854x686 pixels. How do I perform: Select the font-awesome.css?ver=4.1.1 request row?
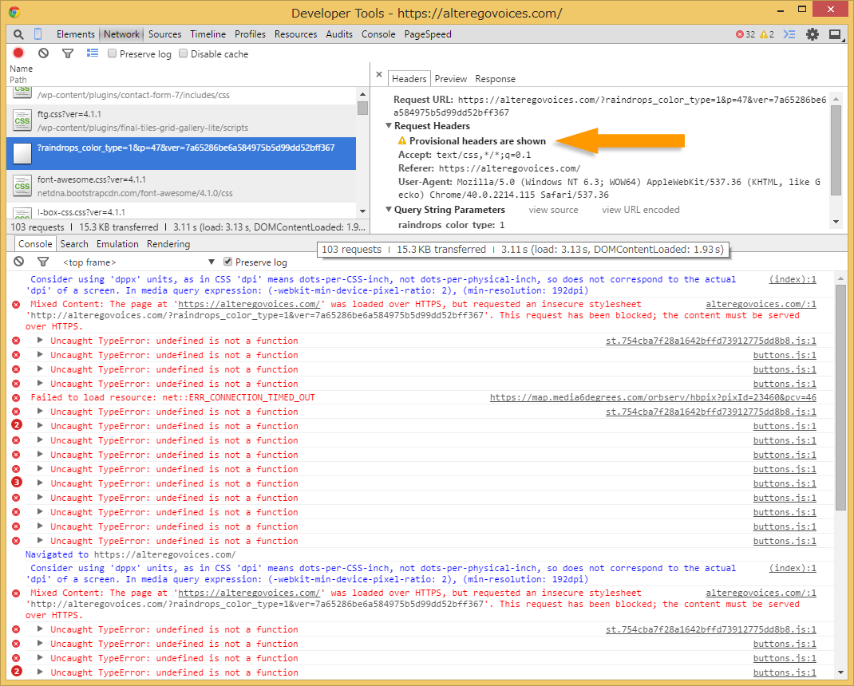(x=181, y=186)
